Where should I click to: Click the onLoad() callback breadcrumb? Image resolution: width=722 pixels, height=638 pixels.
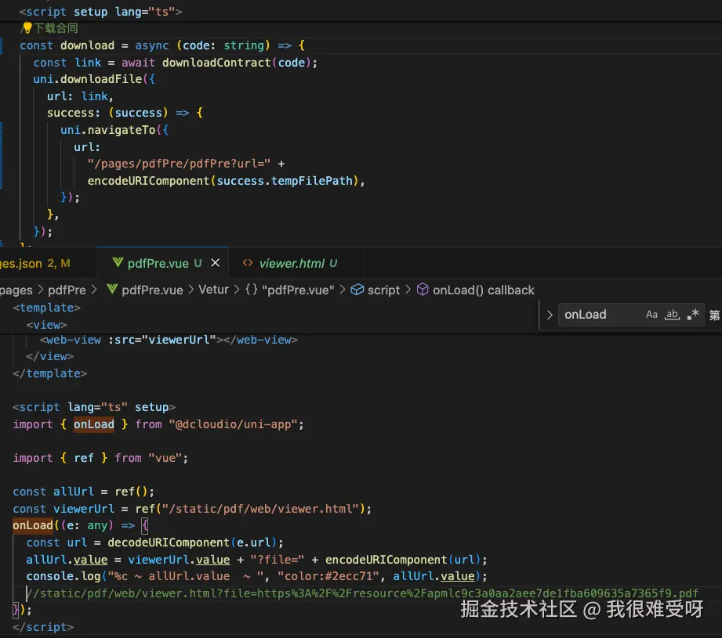[x=483, y=290]
